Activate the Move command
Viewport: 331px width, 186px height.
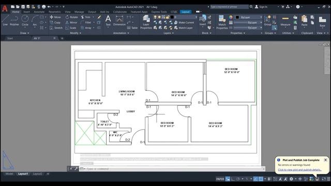(55, 17)
